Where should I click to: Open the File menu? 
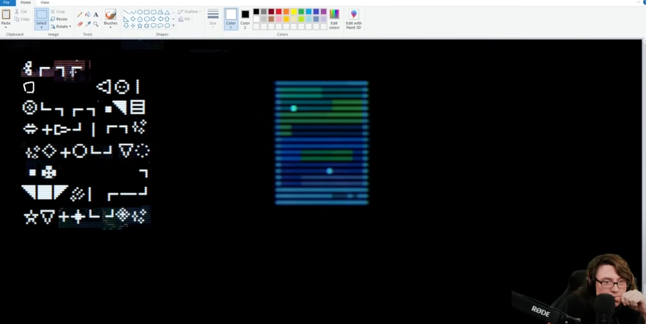[6, 3]
